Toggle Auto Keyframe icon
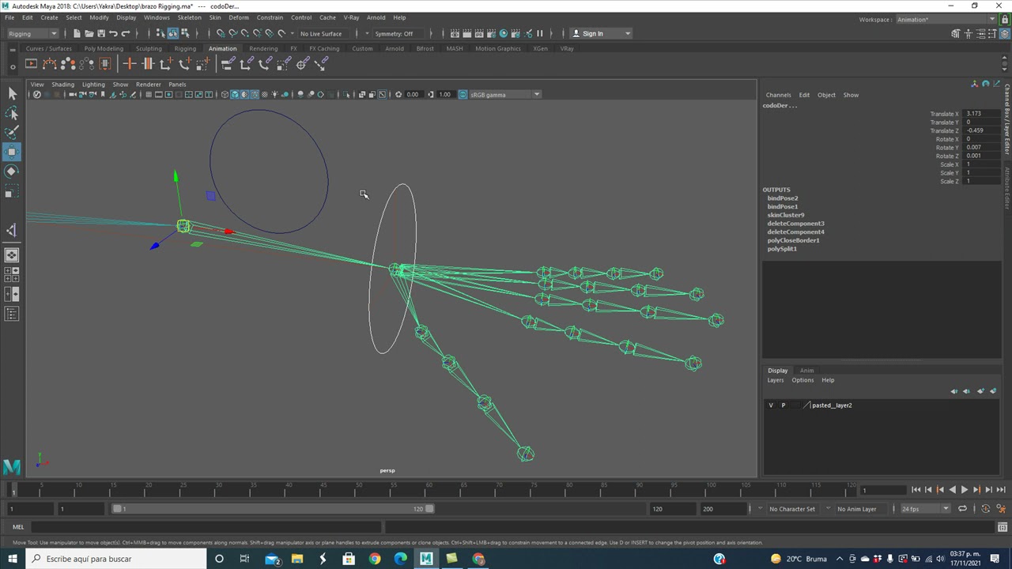 (987, 509)
